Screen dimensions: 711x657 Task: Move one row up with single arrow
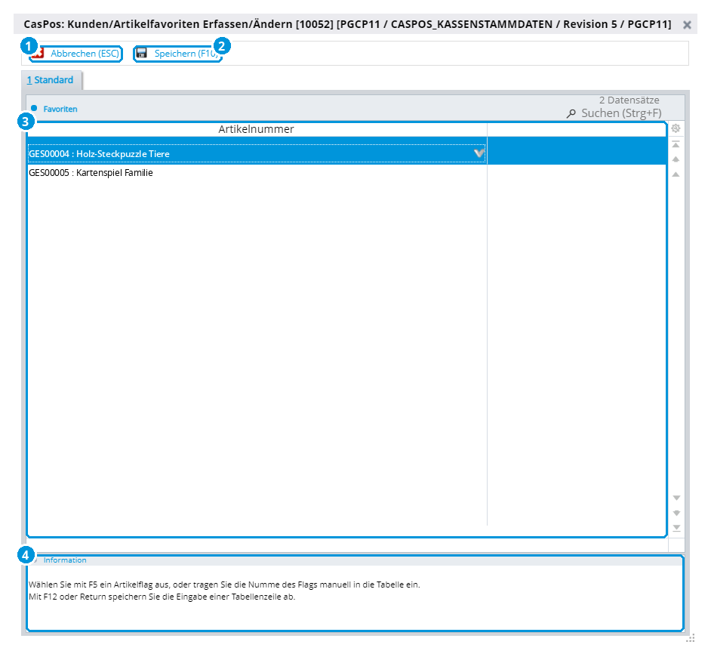tap(676, 174)
